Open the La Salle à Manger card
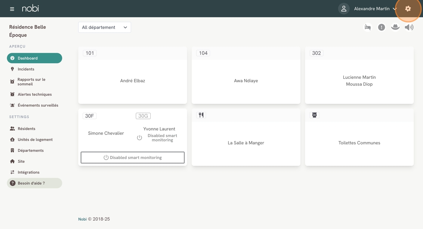 click(x=246, y=143)
